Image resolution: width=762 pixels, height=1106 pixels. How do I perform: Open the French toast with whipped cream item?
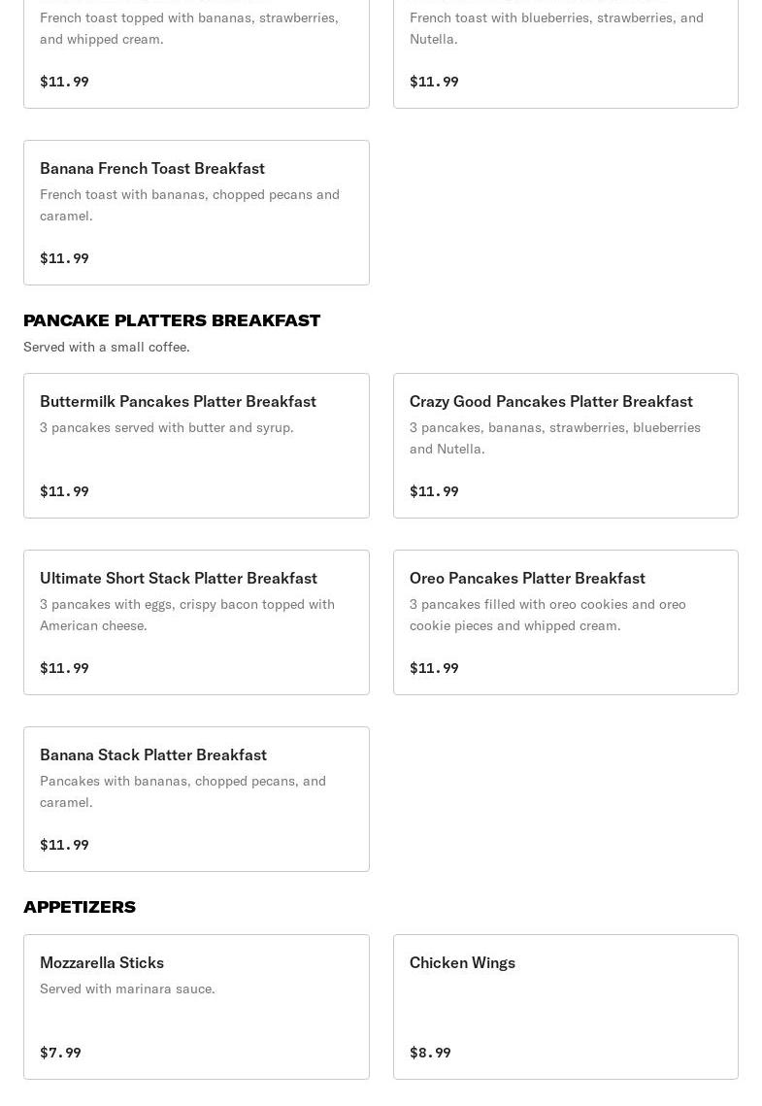coord(196,49)
